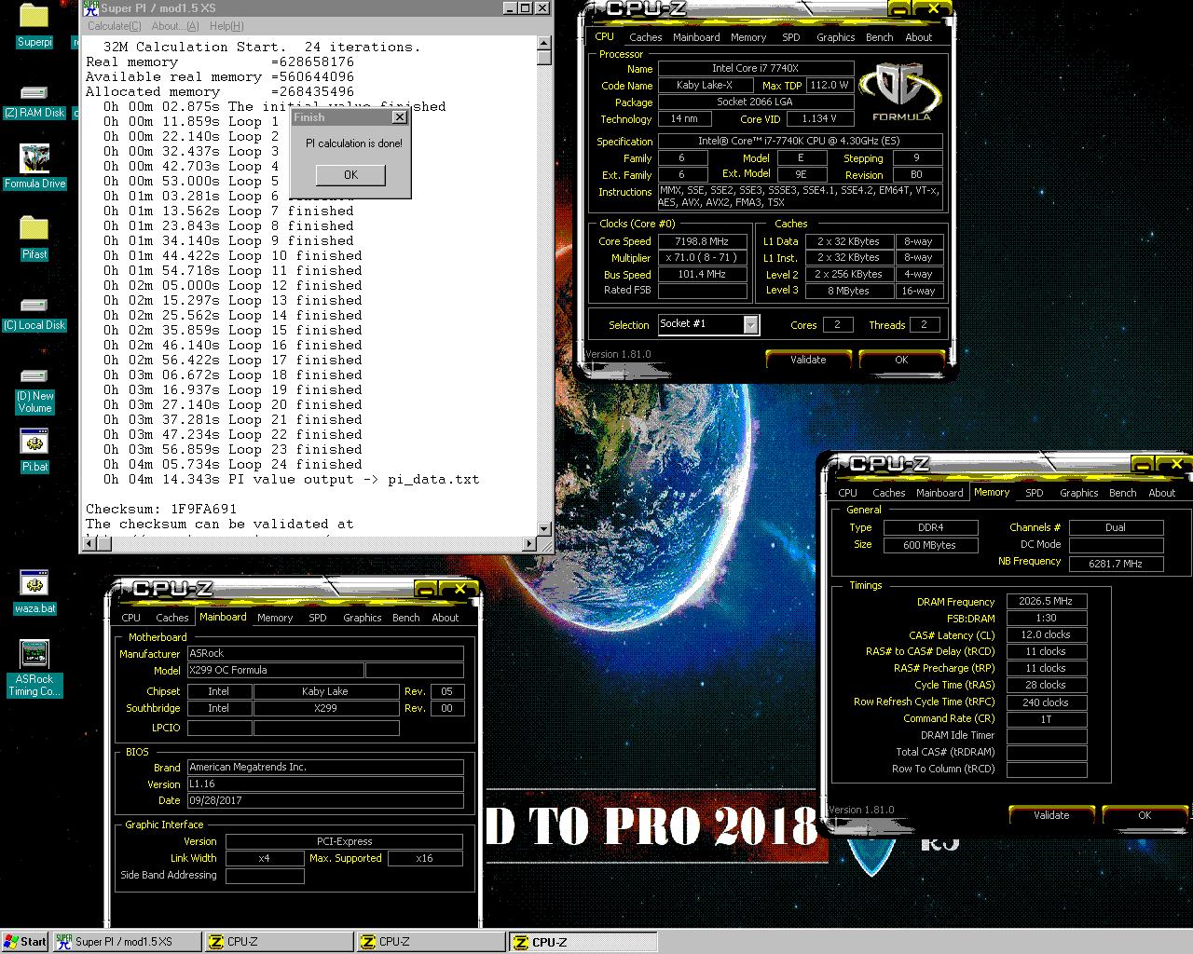Click OK in CPU-Z Memory window
The width and height of the screenshot is (1193, 954).
pos(1145,815)
